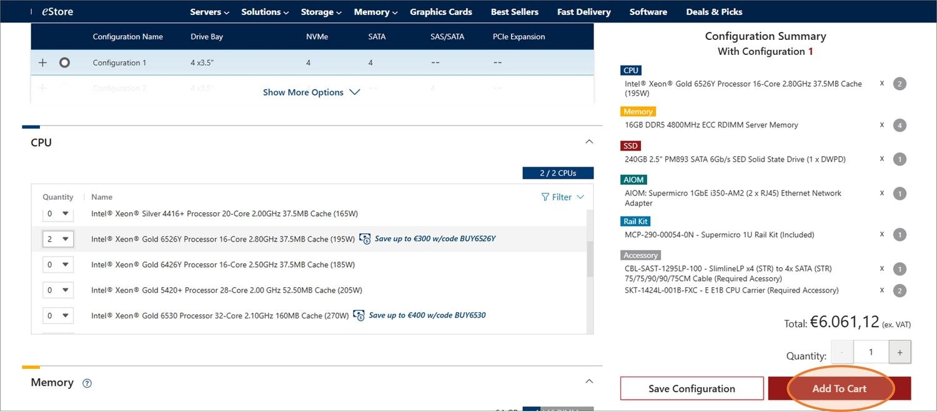Click the AIOM i350-AM2 network adapter line
Viewport: 937px width, 412px height.
pyautogui.click(x=733, y=198)
